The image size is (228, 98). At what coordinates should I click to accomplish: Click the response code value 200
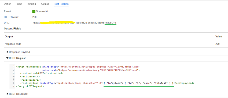pyautogui.click(x=218, y=44)
